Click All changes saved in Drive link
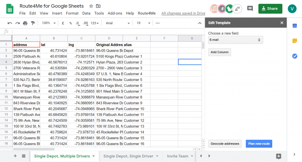302x162 pixels. pyautogui.click(x=183, y=13)
